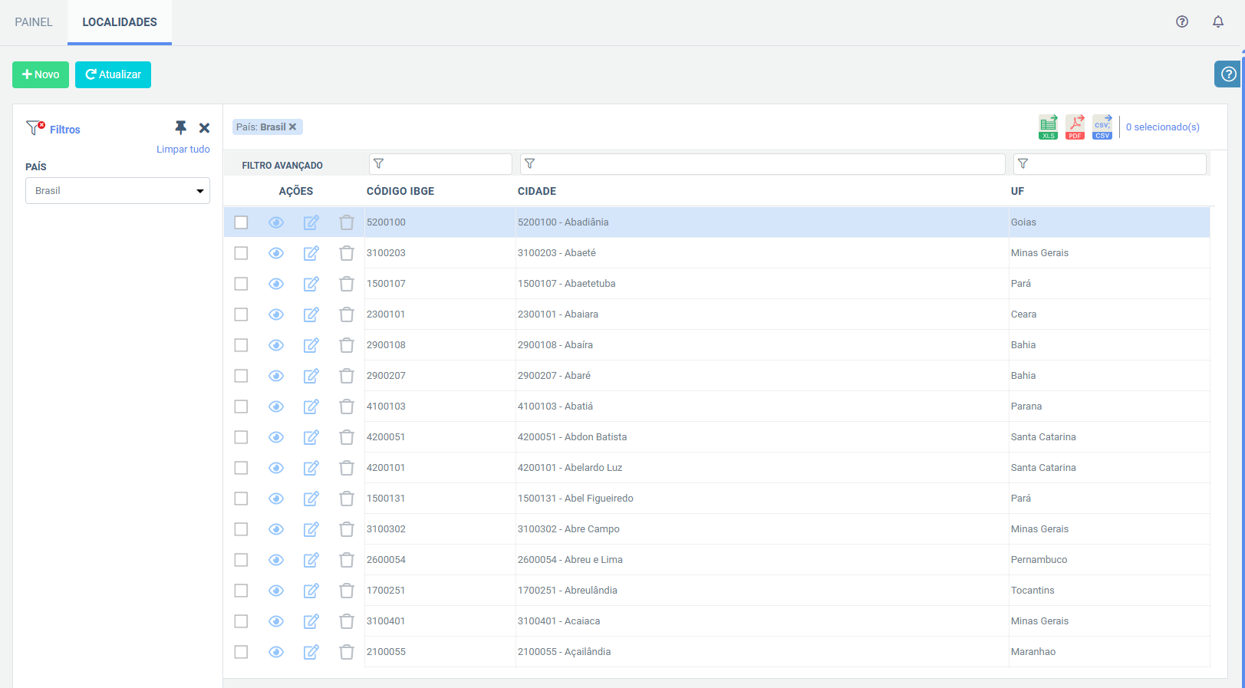
Task: Edit the Abaíra row
Action: click(x=311, y=345)
